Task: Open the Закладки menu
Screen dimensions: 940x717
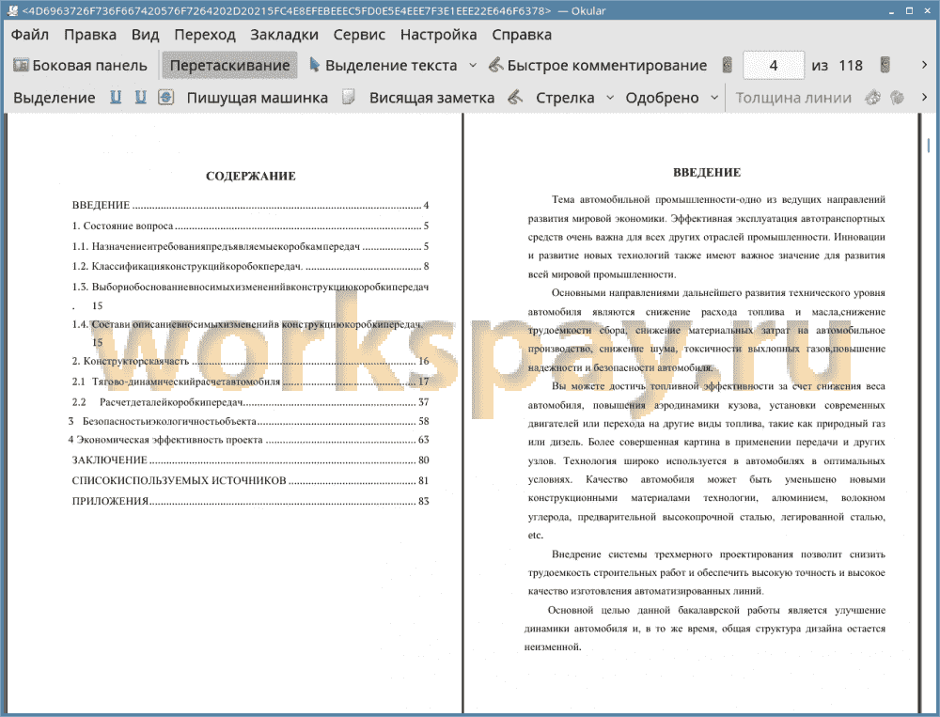Action: (284, 35)
